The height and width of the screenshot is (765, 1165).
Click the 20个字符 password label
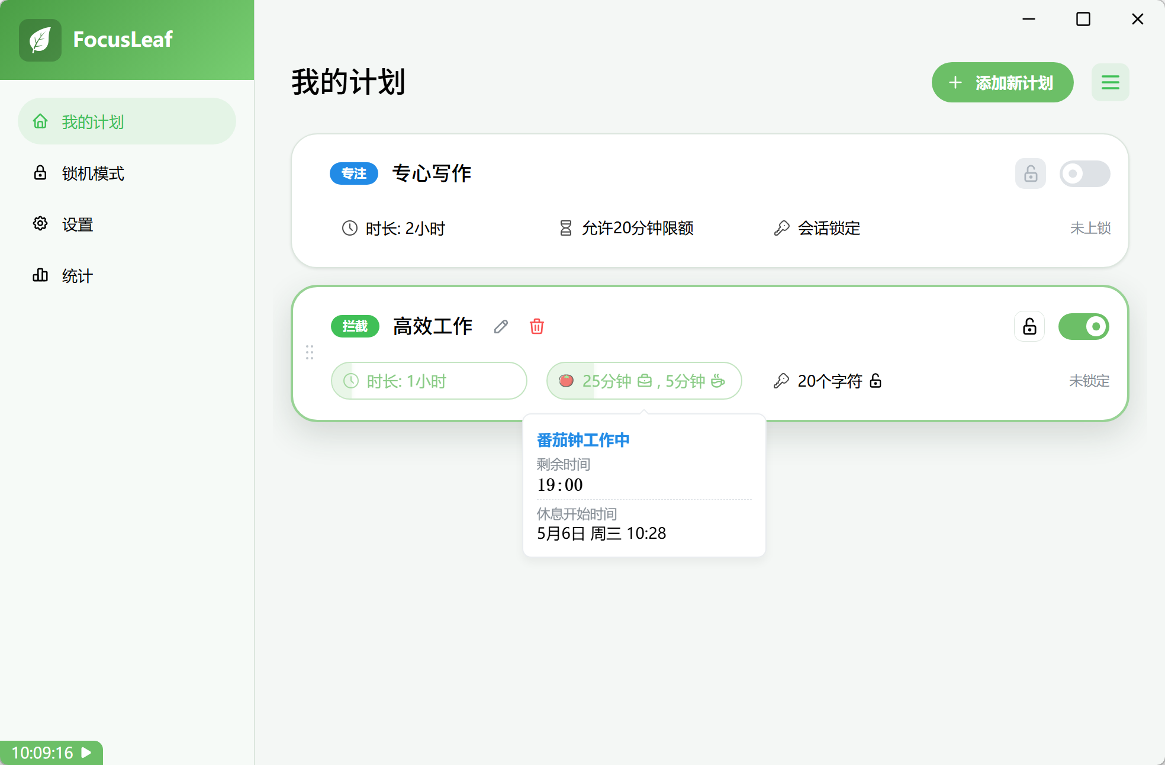(x=830, y=381)
